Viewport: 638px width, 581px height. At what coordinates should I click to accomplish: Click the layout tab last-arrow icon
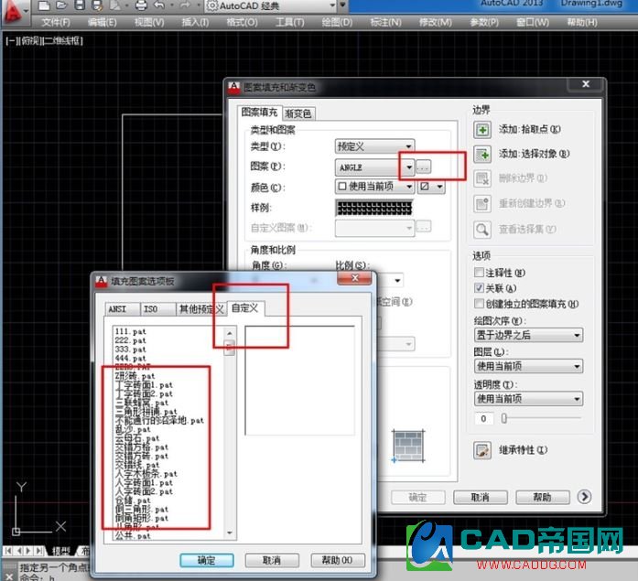click(39, 551)
